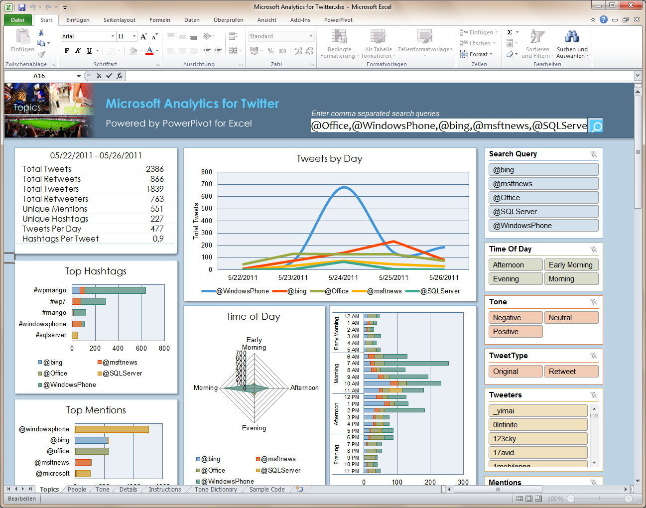Toggle the Retweet tweet type slicer
Viewport: 646px width, 508px height.
tap(571, 372)
